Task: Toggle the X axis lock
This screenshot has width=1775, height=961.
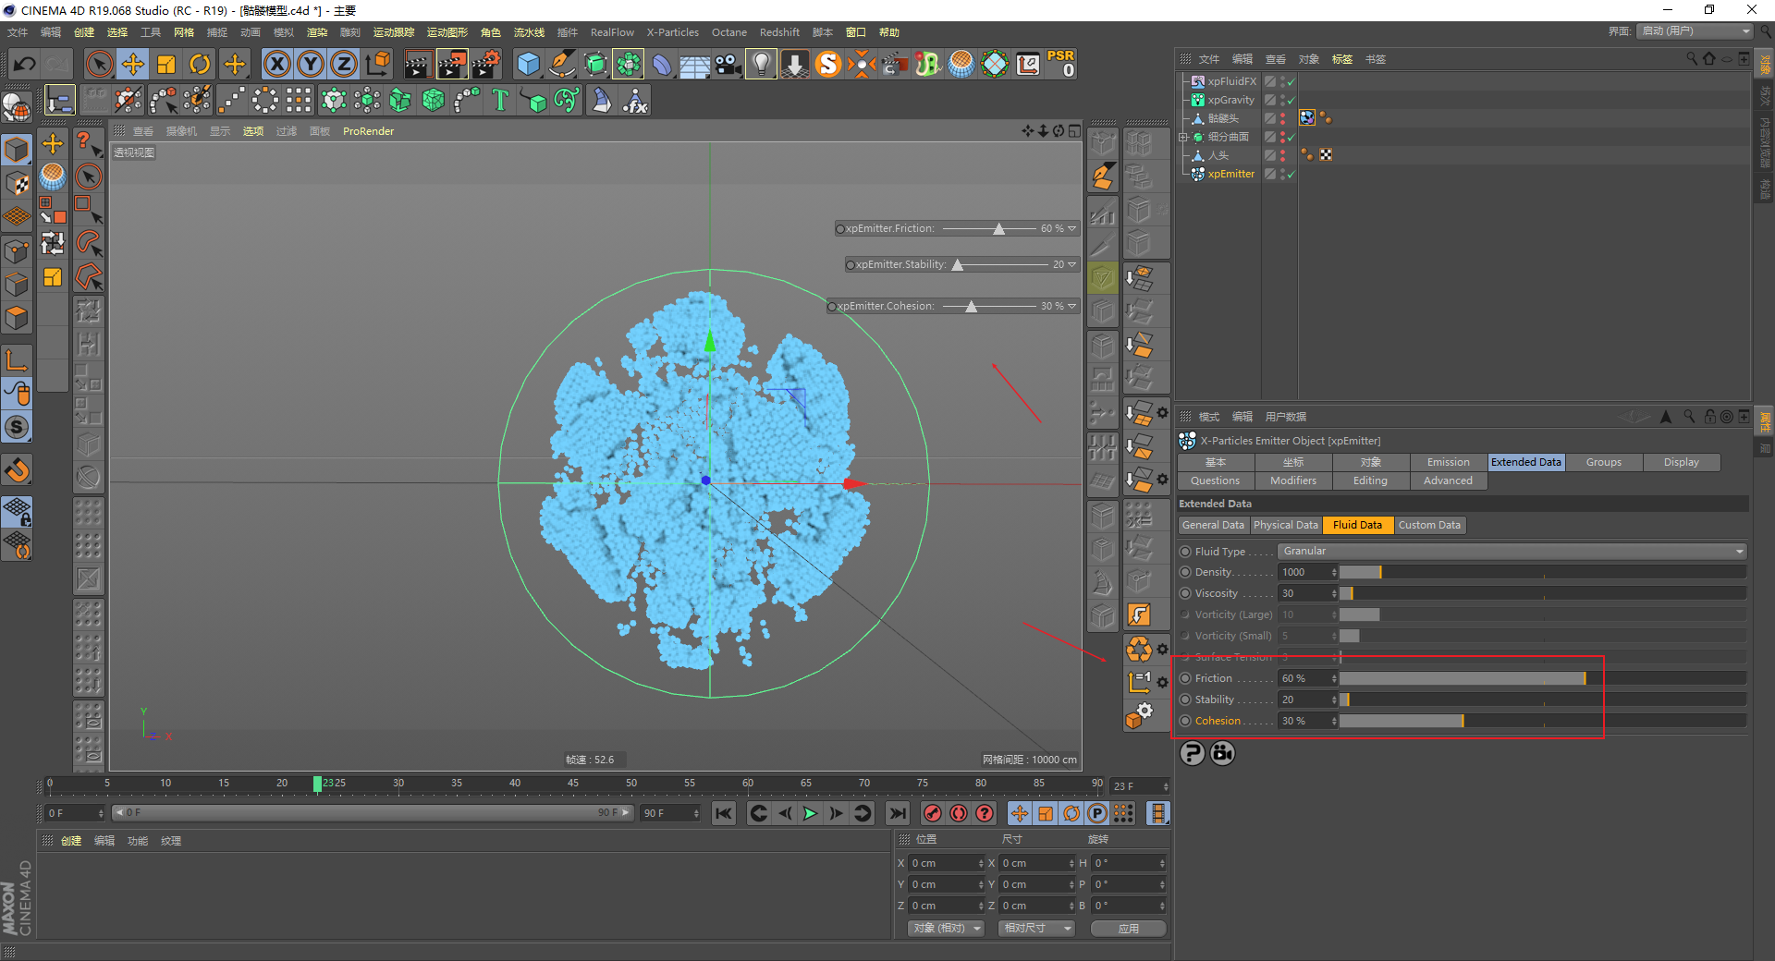Action: (277, 64)
